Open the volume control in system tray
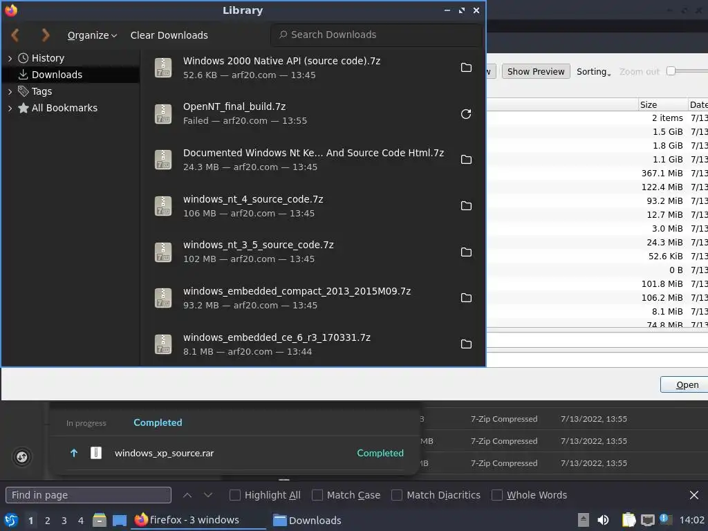This screenshot has height=531, width=708. (603, 520)
